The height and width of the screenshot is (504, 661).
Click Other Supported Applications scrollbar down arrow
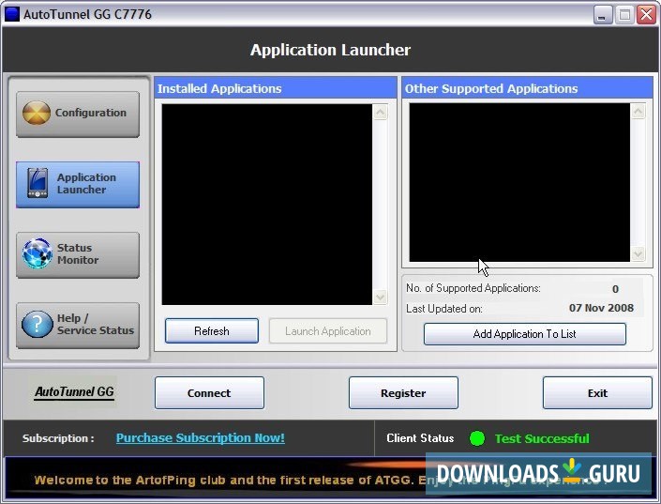[x=638, y=254]
